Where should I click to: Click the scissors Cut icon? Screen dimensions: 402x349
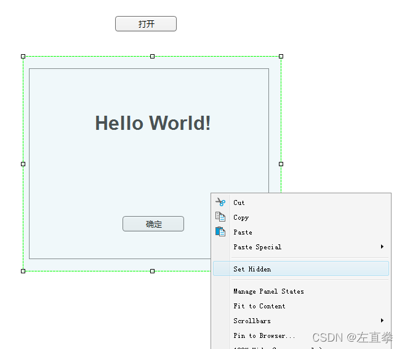point(220,203)
